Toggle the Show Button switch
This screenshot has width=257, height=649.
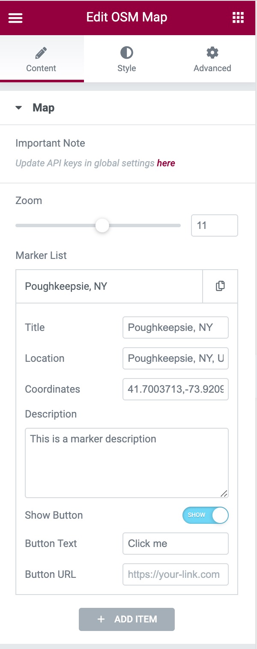tap(206, 515)
